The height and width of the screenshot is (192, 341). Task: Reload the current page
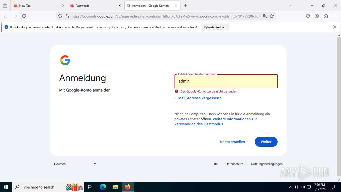click(x=24, y=16)
